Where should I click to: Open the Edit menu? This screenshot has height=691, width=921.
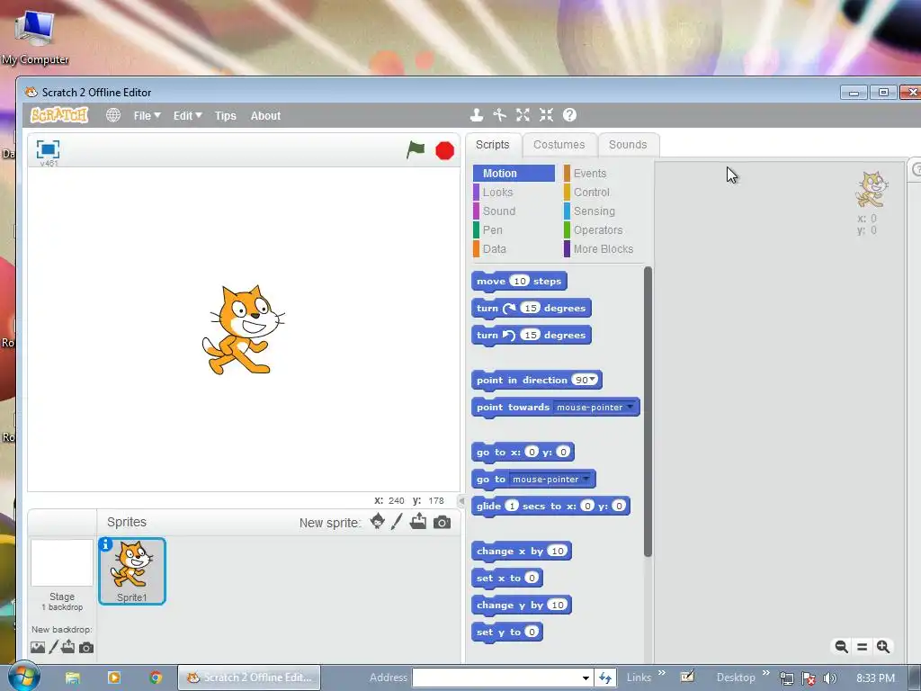(x=187, y=116)
